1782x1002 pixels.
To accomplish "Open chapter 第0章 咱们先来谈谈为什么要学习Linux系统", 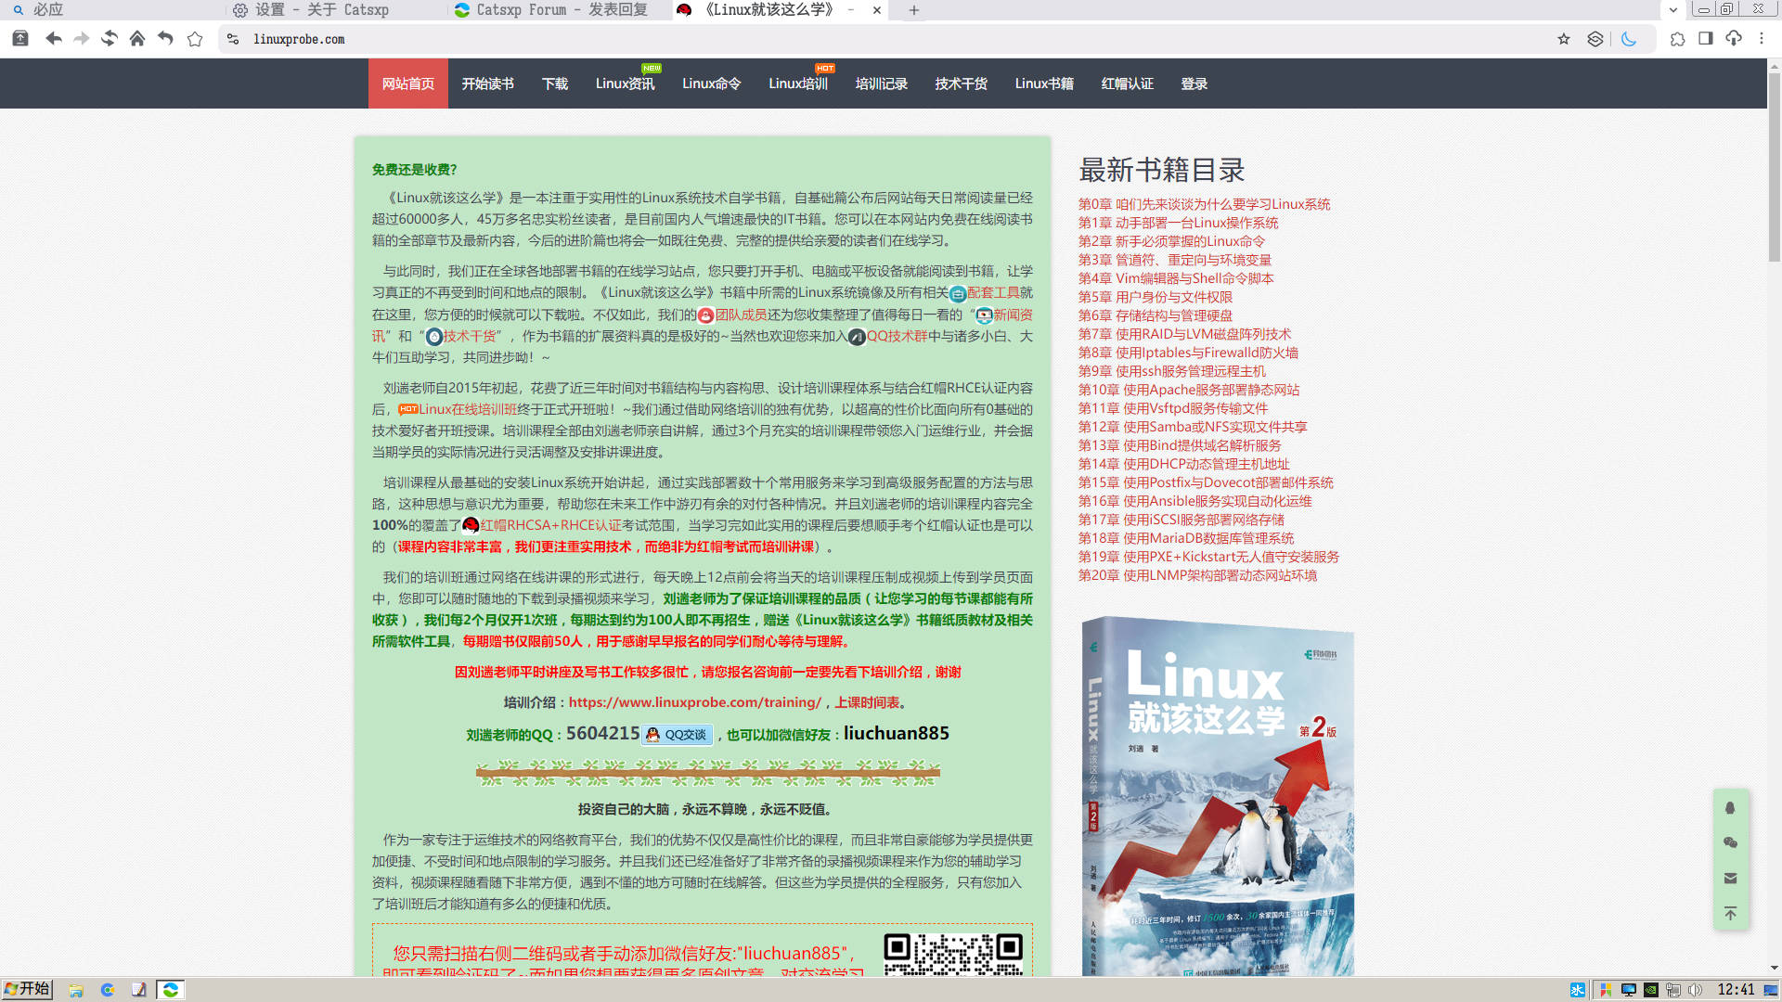I will (x=1204, y=204).
